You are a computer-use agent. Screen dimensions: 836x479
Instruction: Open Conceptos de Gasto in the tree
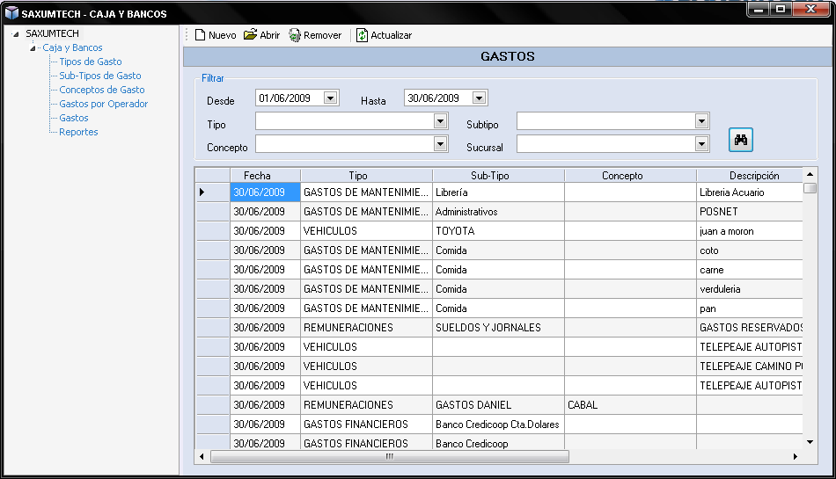click(102, 90)
